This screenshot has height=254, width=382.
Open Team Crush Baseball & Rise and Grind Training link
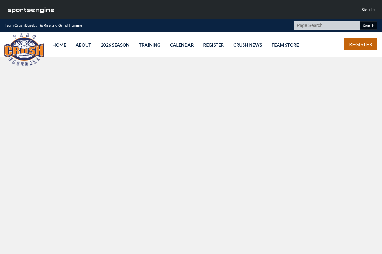coord(43,25)
